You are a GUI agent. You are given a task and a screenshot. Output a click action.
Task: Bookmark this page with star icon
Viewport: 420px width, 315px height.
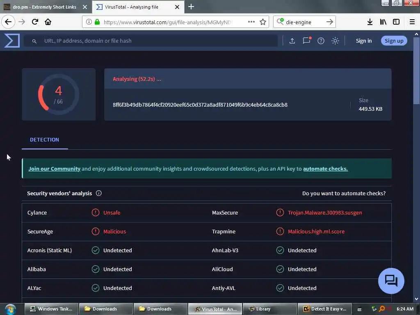point(263,22)
